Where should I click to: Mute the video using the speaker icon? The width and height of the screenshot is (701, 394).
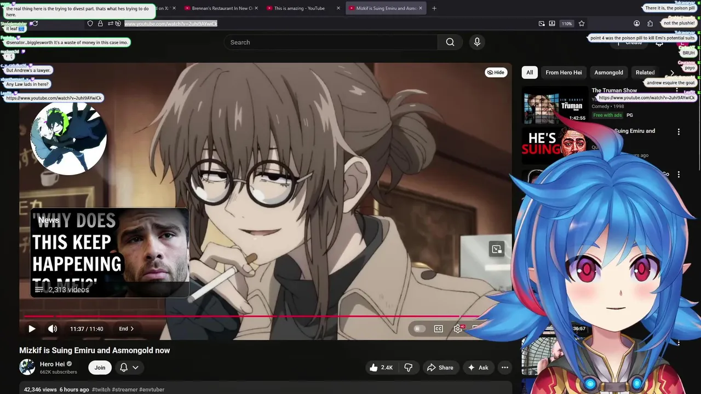pos(53,329)
